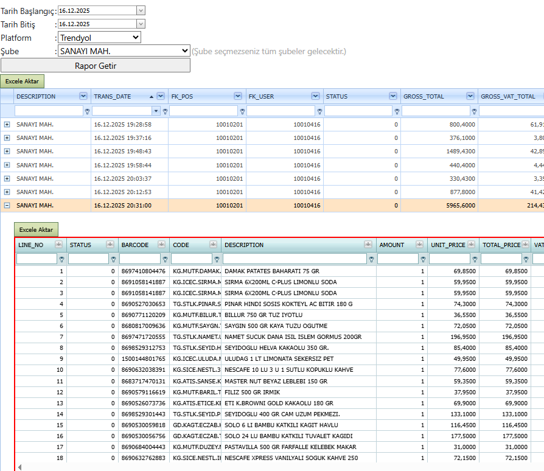544x471 pixels.
Task: Expand the 19:28:58 transaction row
Action: click(7, 124)
